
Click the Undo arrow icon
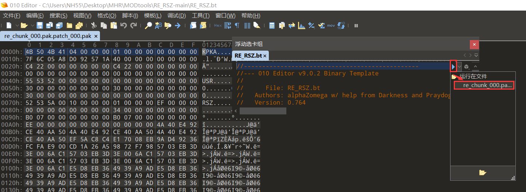(123, 26)
